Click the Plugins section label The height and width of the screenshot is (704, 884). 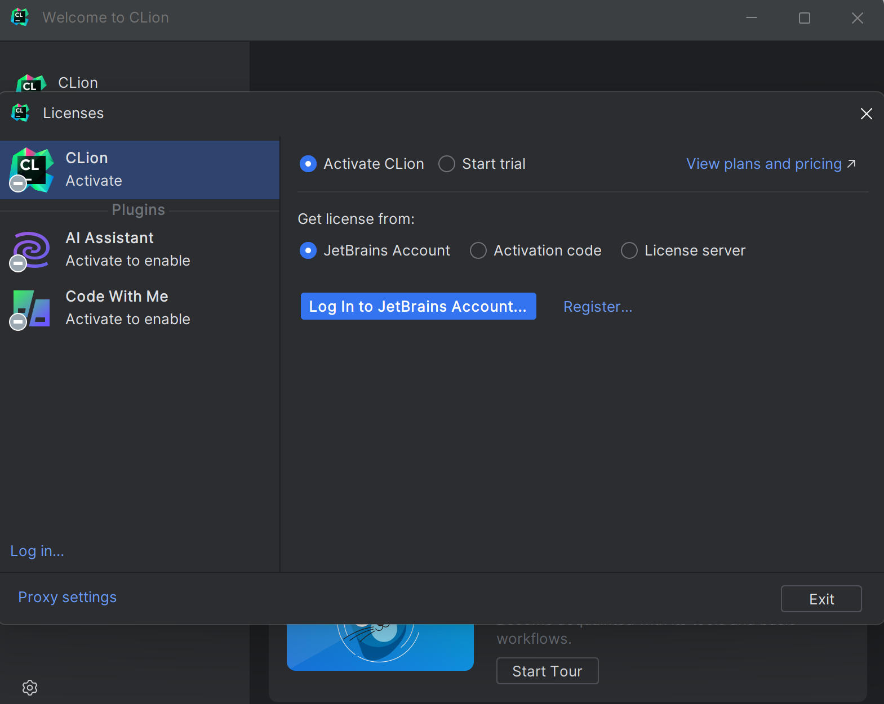[139, 210]
